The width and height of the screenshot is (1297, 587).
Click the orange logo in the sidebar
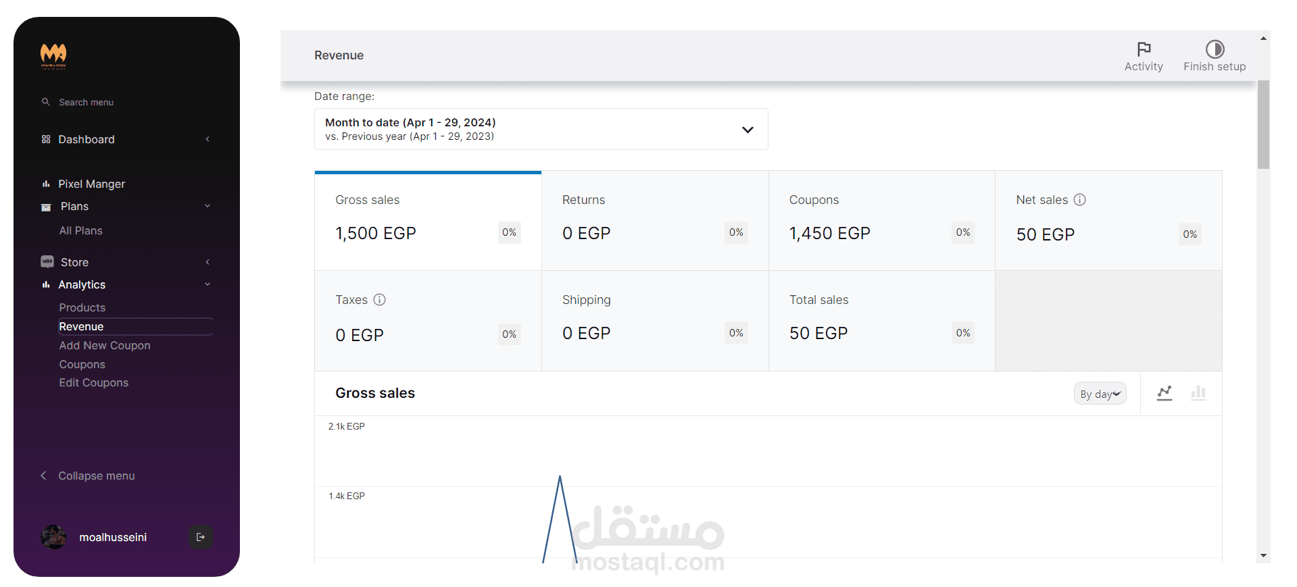point(53,56)
